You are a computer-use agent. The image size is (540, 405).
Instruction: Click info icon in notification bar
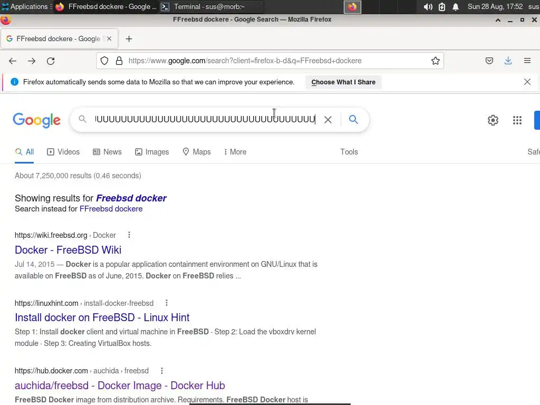tap(14, 82)
